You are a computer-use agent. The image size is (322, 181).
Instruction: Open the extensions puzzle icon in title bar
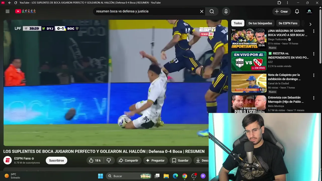click(x=279, y=3)
